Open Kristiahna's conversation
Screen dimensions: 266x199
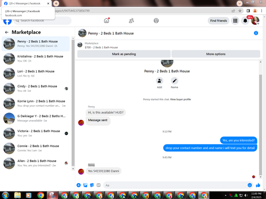point(36,58)
